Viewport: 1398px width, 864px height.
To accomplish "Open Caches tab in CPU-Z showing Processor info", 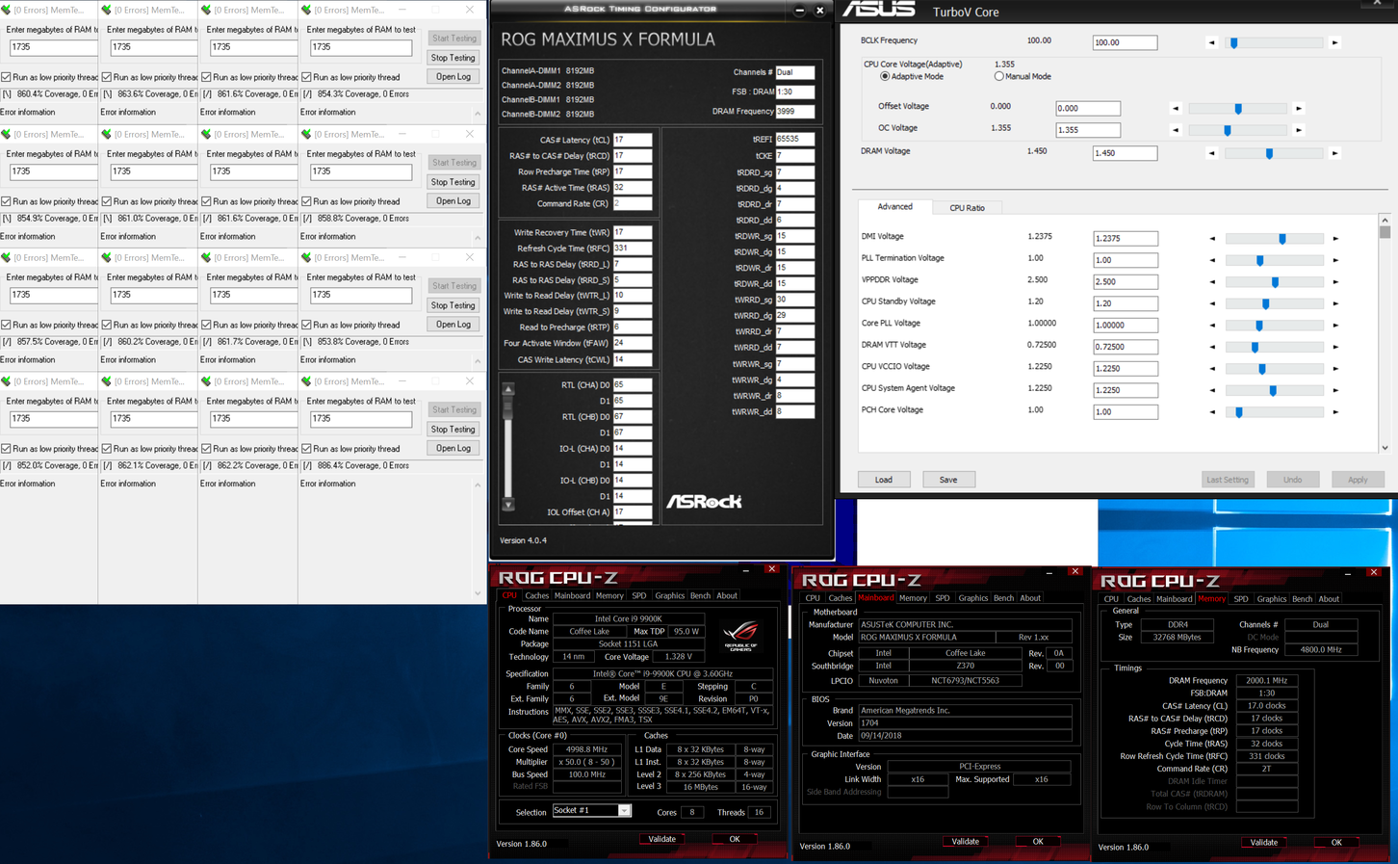I will 536,596.
